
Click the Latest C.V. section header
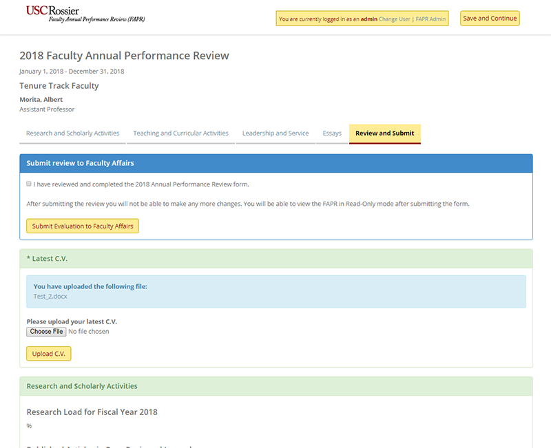coord(47,259)
